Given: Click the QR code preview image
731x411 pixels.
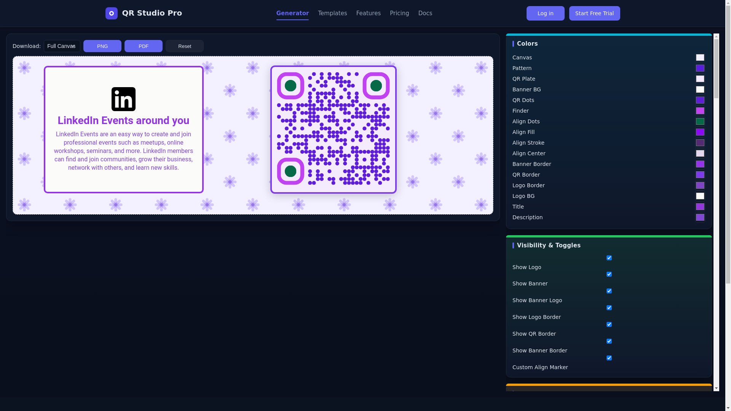Looking at the screenshot, I should 334,129.
